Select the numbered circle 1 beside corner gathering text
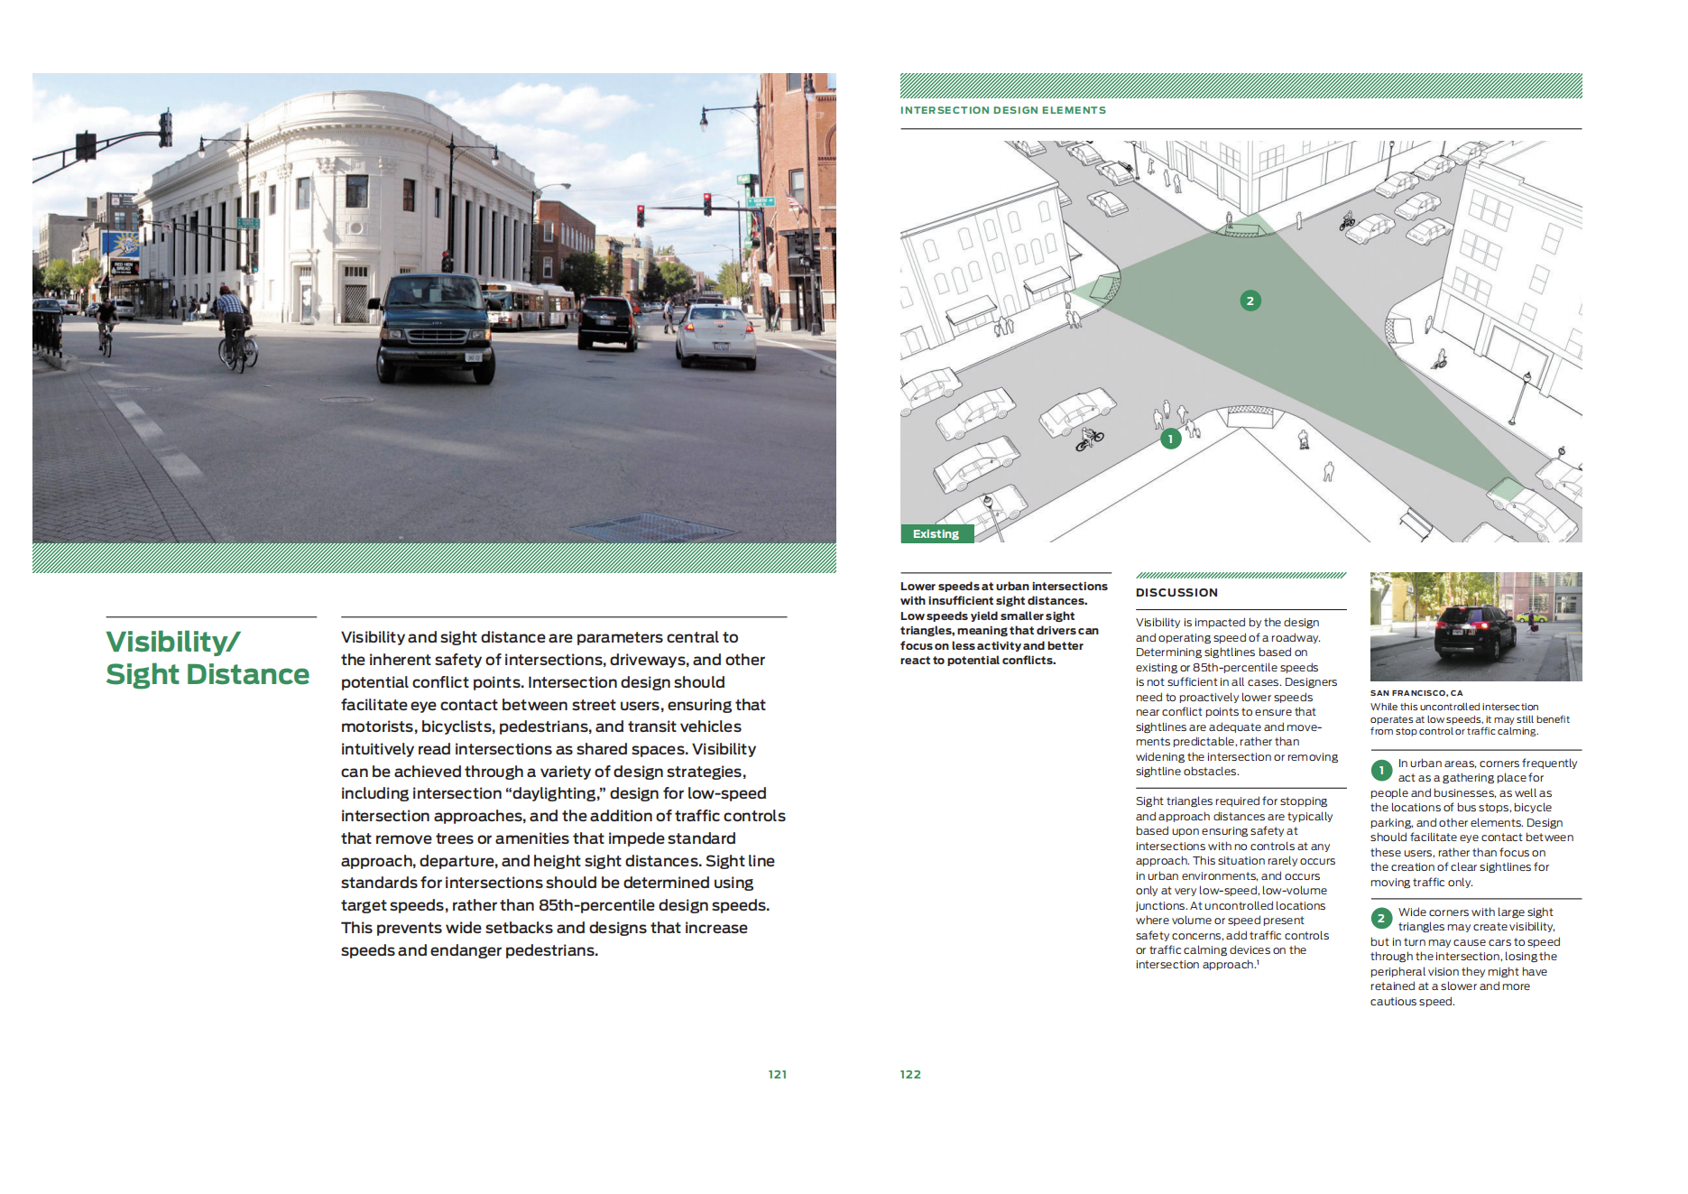Viewport: 1688px width, 1194px height. [1380, 771]
